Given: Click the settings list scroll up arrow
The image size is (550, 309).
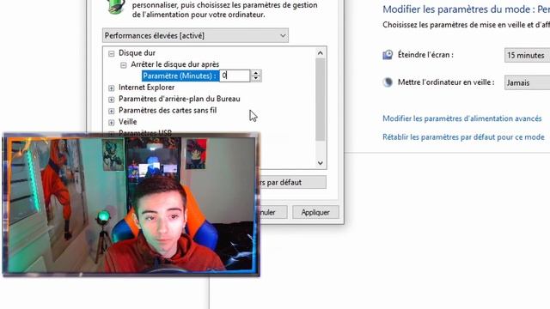Looking at the screenshot, I should point(321,53).
